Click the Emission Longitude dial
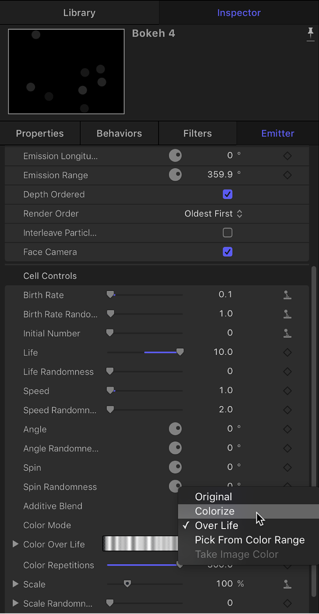319x614 pixels. [175, 156]
